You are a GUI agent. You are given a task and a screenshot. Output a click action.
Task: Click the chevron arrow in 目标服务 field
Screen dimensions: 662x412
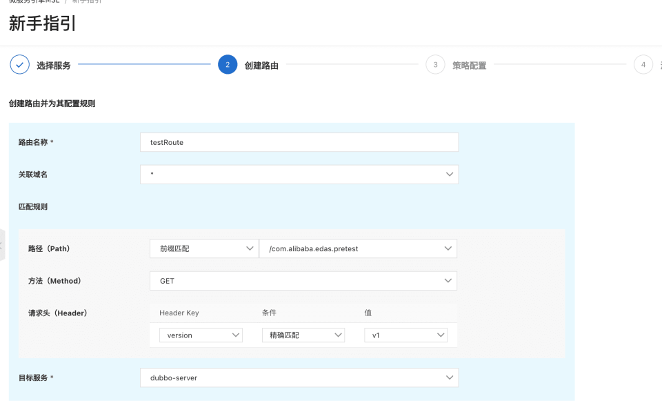[x=449, y=377]
